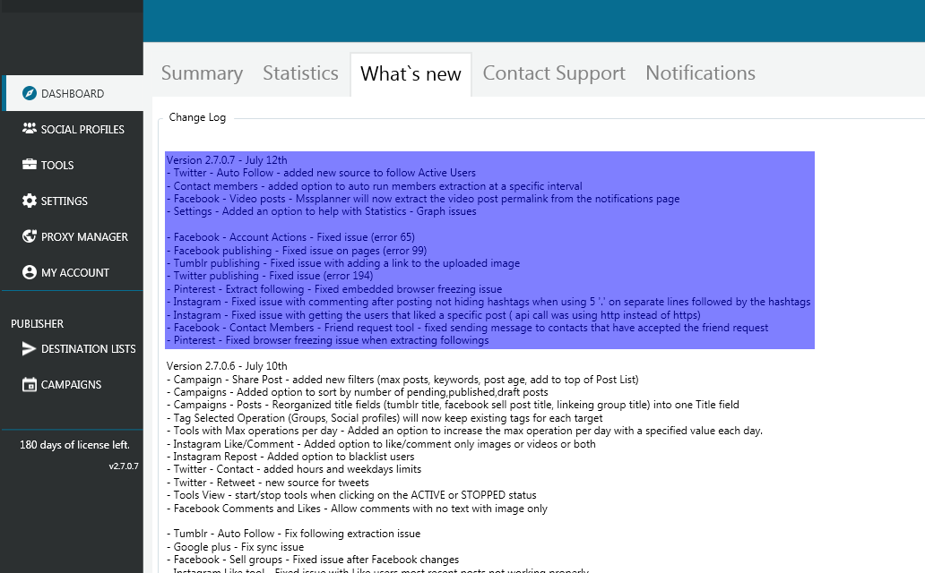This screenshot has width=925, height=573.
Task: Open the Statistics tab
Action: [300, 73]
